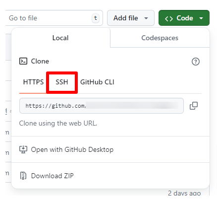The image size is (217, 202).
Task: Click the 't' shortcut key hint
Action: click(96, 18)
